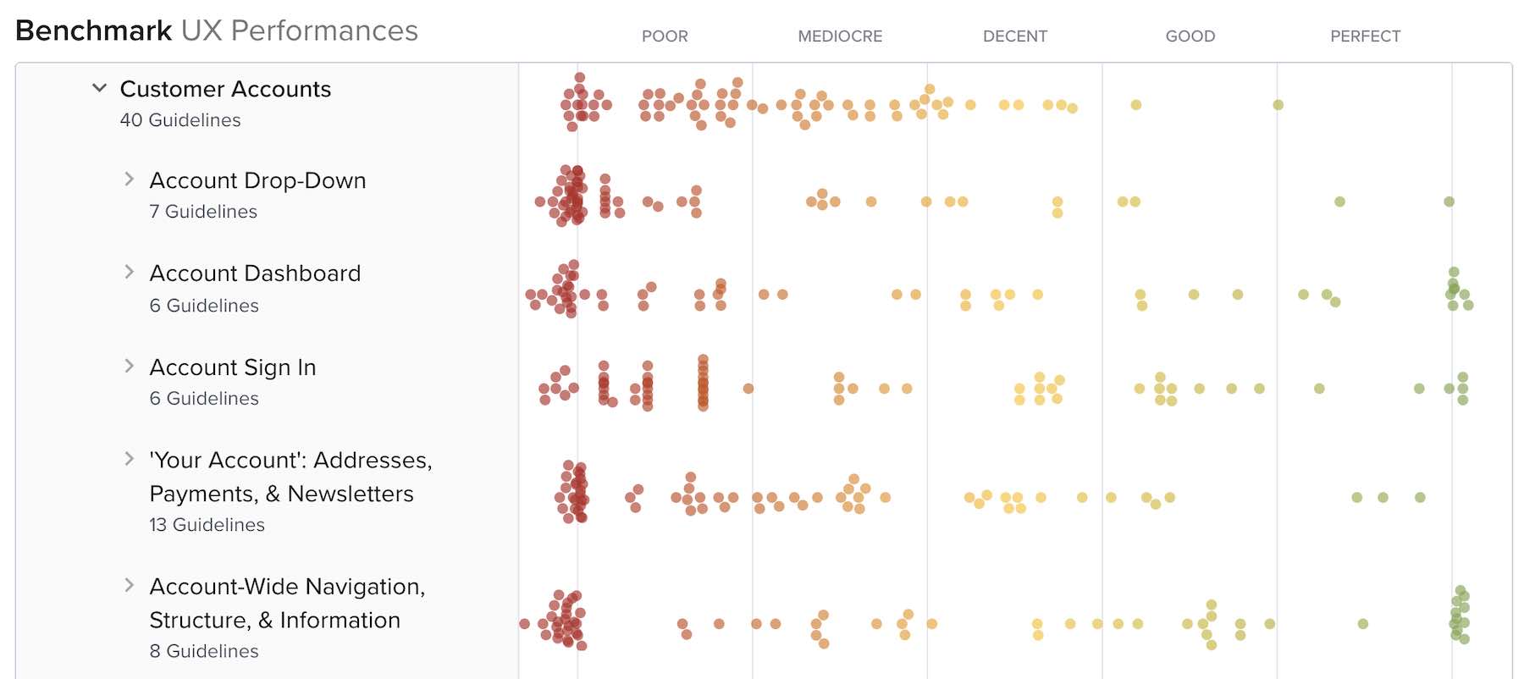The height and width of the screenshot is (679, 1524).
Task: Expand the Account Sign In chevron
Action: click(x=129, y=366)
